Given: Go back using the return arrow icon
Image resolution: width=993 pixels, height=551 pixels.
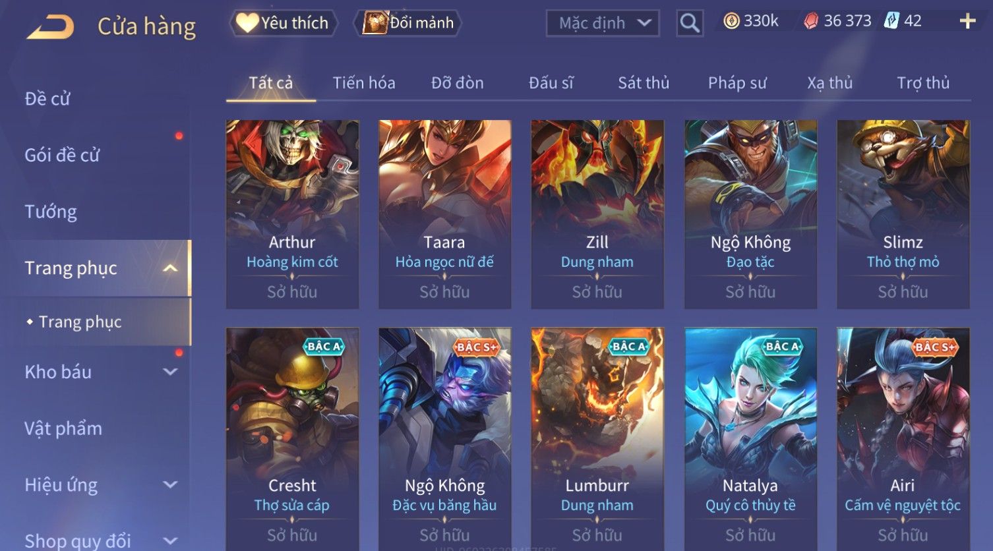Looking at the screenshot, I should tap(50, 27).
